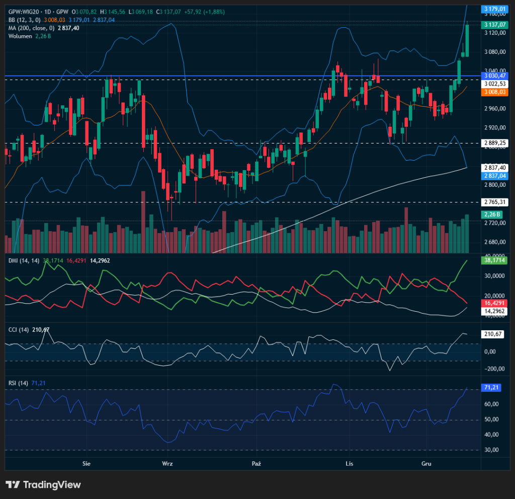Select the Gru month label on time axis
Screen dimensions: 515x499
point(426,462)
